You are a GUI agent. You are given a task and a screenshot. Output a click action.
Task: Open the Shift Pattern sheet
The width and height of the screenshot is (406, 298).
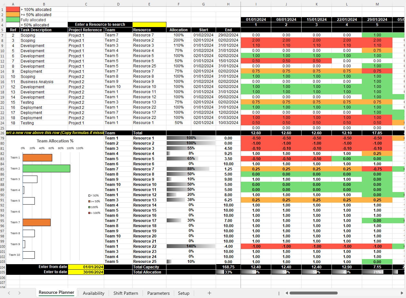[x=125, y=293]
